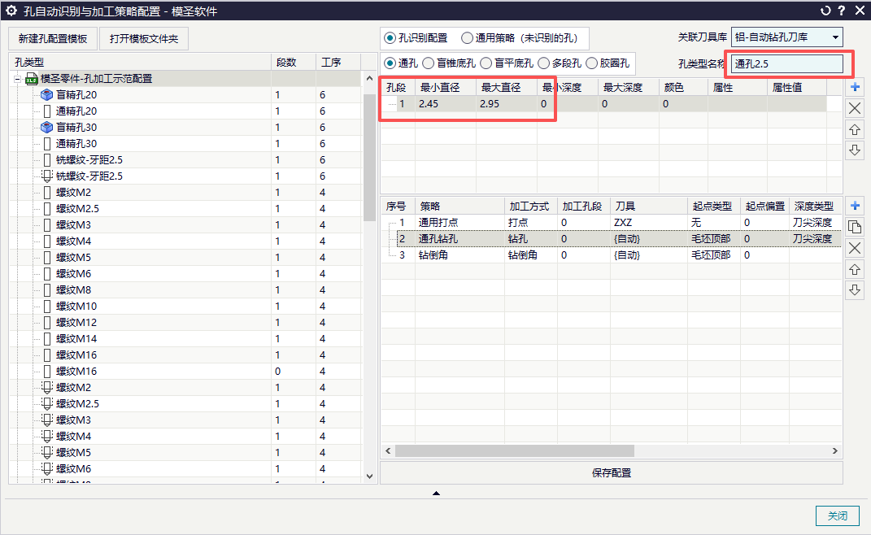The width and height of the screenshot is (871, 535).
Task: Select the 通用打点 strategy row
Action: click(611, 222)
